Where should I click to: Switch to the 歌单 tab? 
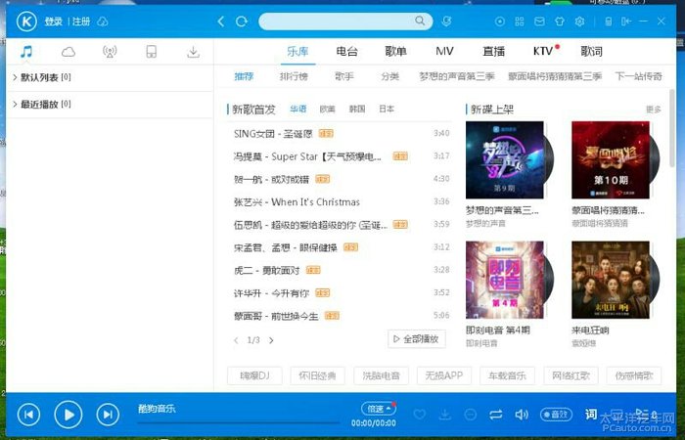[x=395, y=52]
